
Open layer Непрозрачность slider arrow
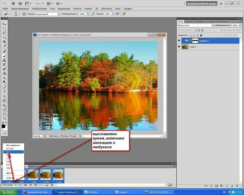(240, 25)
